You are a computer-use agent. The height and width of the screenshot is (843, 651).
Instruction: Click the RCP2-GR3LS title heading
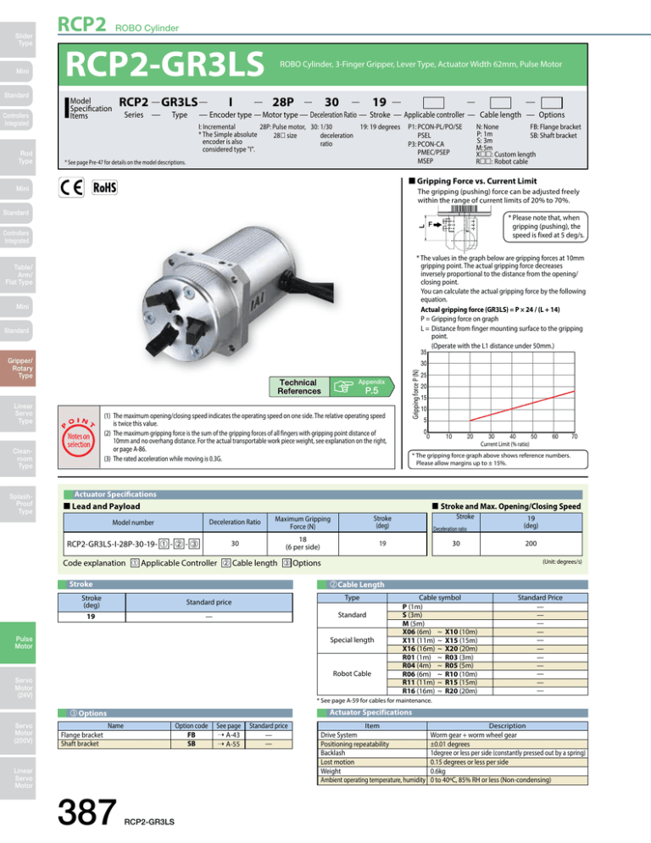pos(164,64)
